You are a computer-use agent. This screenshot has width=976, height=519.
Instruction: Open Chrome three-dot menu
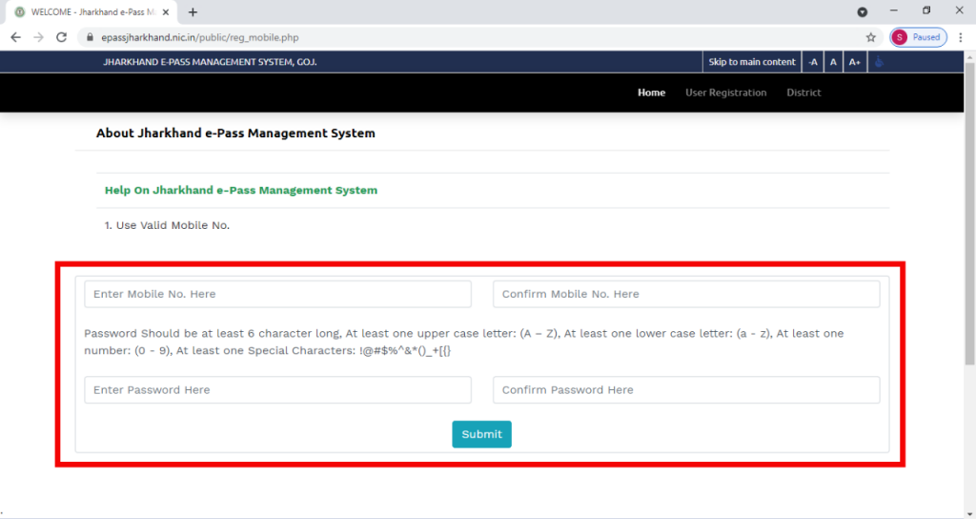tap(961, 37)
